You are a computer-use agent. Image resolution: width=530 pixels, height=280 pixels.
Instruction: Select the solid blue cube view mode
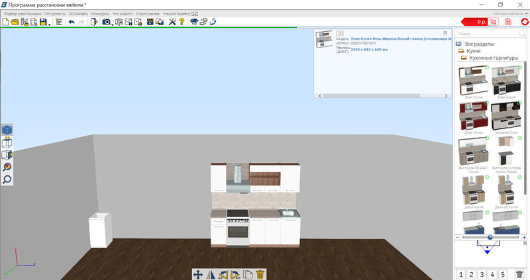click(x=7, y=130)
